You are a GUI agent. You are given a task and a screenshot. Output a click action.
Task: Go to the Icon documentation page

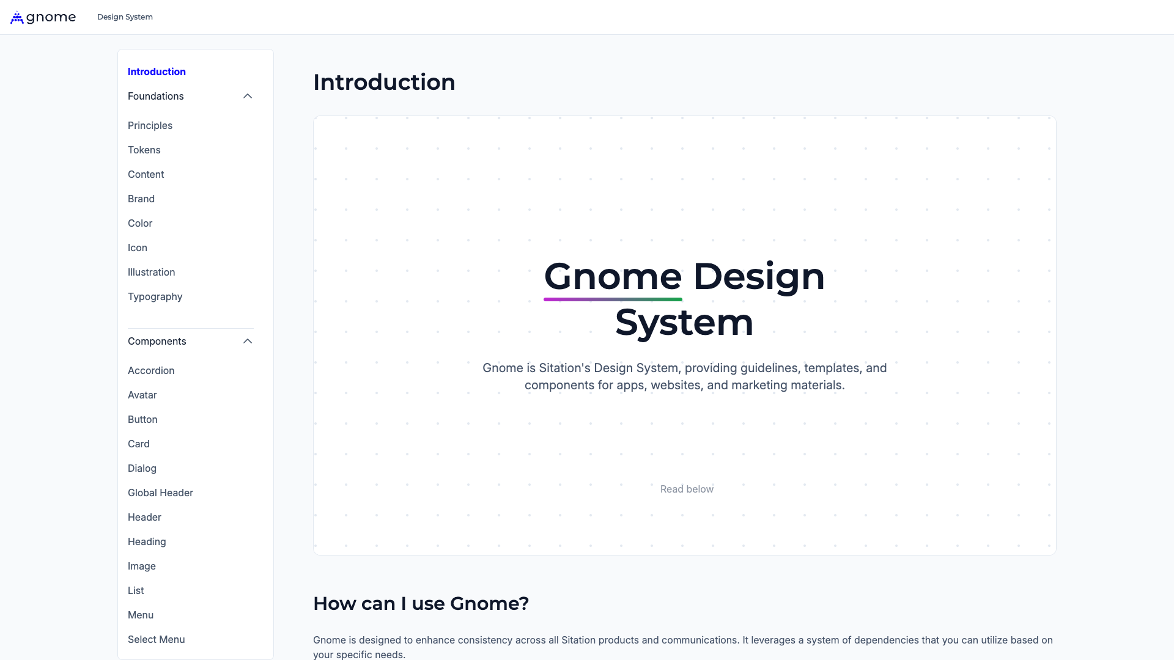pyautogui.click(x=137, y=248)
